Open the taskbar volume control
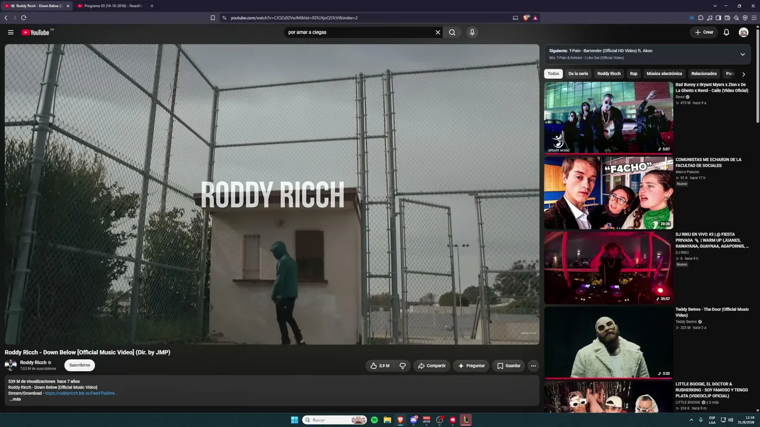This screenshot has height=427, width=760. [730, 420]
